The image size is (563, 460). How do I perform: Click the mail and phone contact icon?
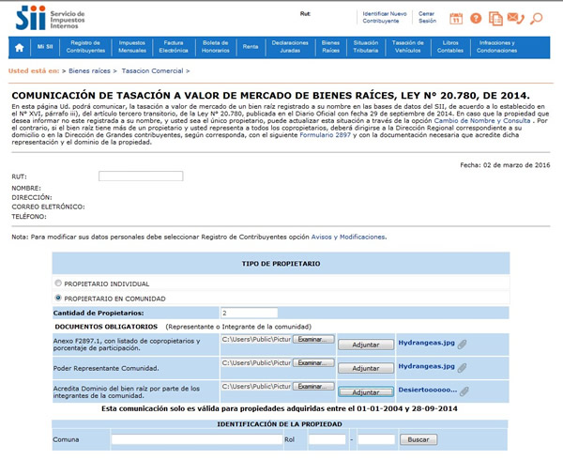click(x=515, y=18)
